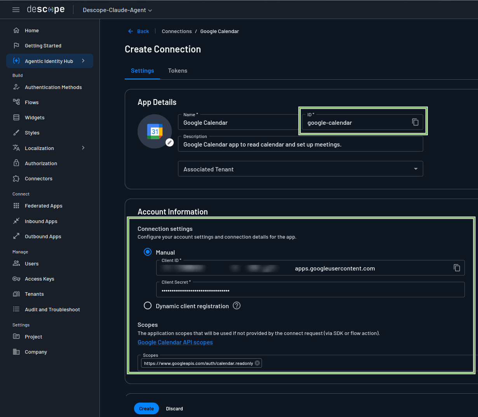This screenshot has width=478, height=417.
Task: Expand the Agentic Identity Hub chevron
Action: tap(83, 61)
